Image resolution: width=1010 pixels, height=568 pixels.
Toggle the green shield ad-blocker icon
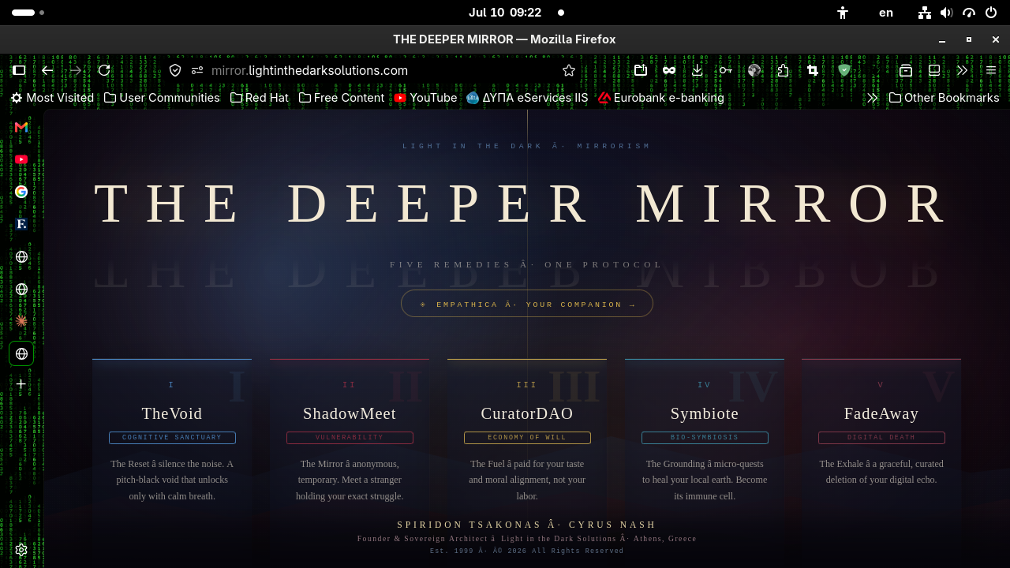point(844,70)
